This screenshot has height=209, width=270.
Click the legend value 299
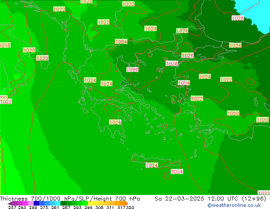88,207
